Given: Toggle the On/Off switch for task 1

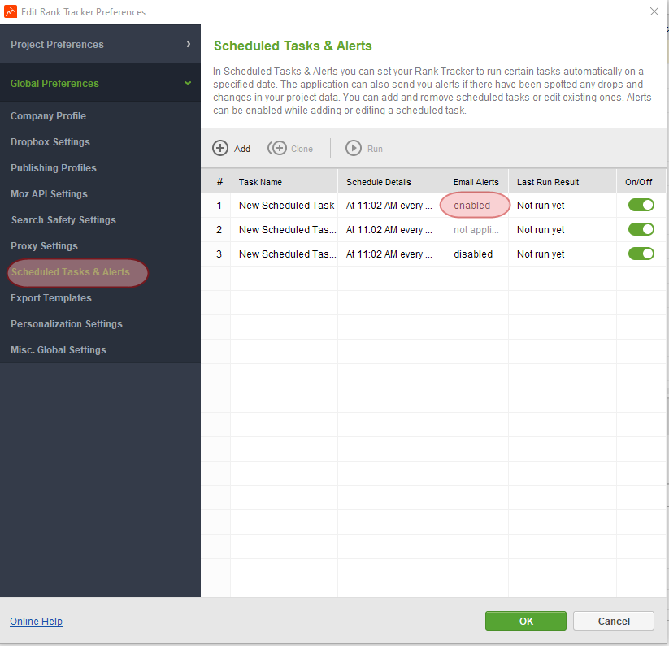Looking at the screenshot, I should coord(641,205).
